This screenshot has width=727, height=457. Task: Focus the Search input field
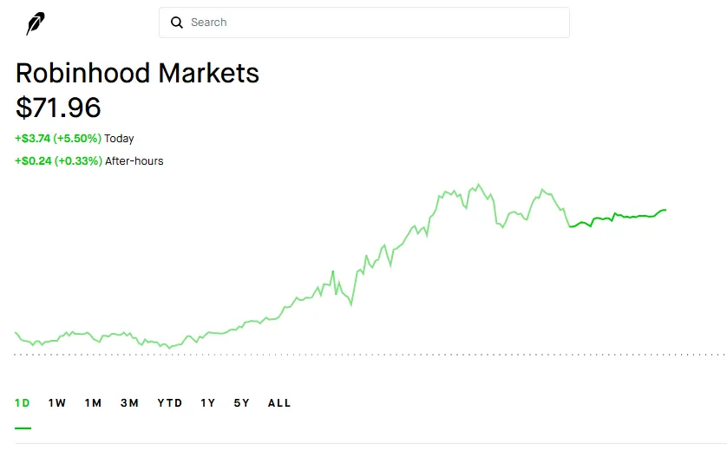[364, 23]
